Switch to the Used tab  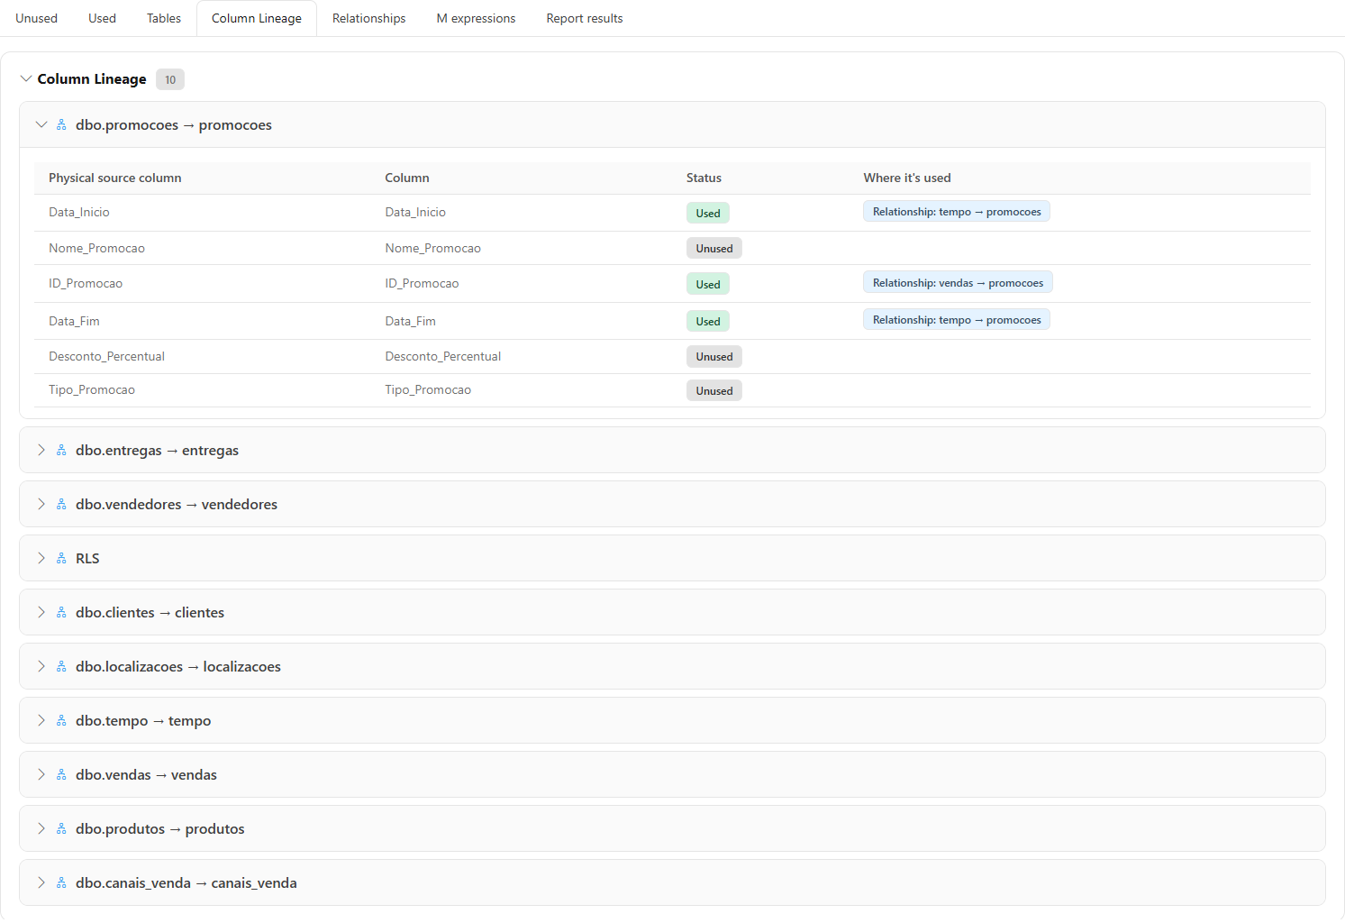pos(102,18)
